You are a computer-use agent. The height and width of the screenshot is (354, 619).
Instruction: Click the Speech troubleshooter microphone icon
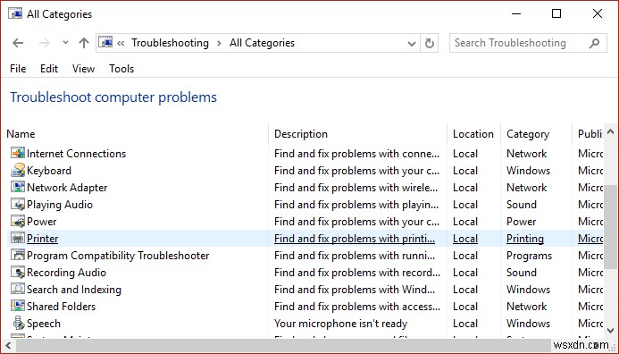(x=18, y=324)
